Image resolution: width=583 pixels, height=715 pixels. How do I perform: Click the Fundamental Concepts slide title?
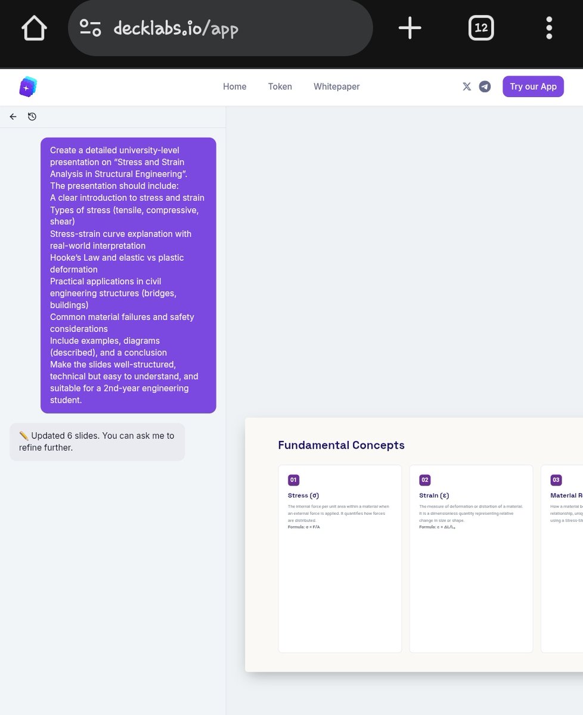[x=342, y=445]
